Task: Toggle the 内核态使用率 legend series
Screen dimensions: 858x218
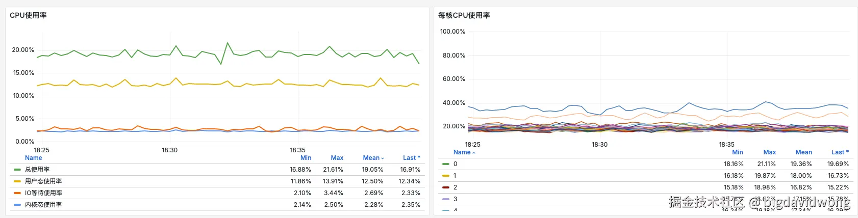Action: pos(43,205)
